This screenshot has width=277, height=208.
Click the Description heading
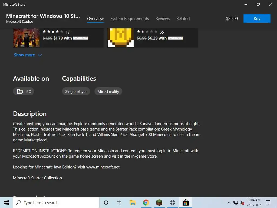point(30,114)
